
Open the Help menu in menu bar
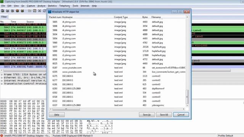point(94,6)
